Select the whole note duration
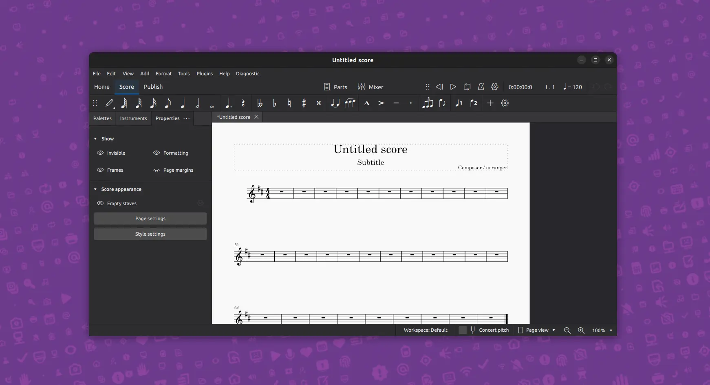The image size is (710, 385). (212, 103)
